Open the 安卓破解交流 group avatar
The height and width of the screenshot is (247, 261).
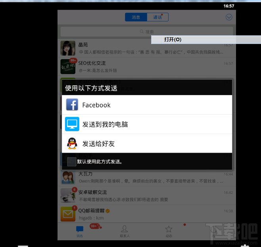[x=68, y=195]
